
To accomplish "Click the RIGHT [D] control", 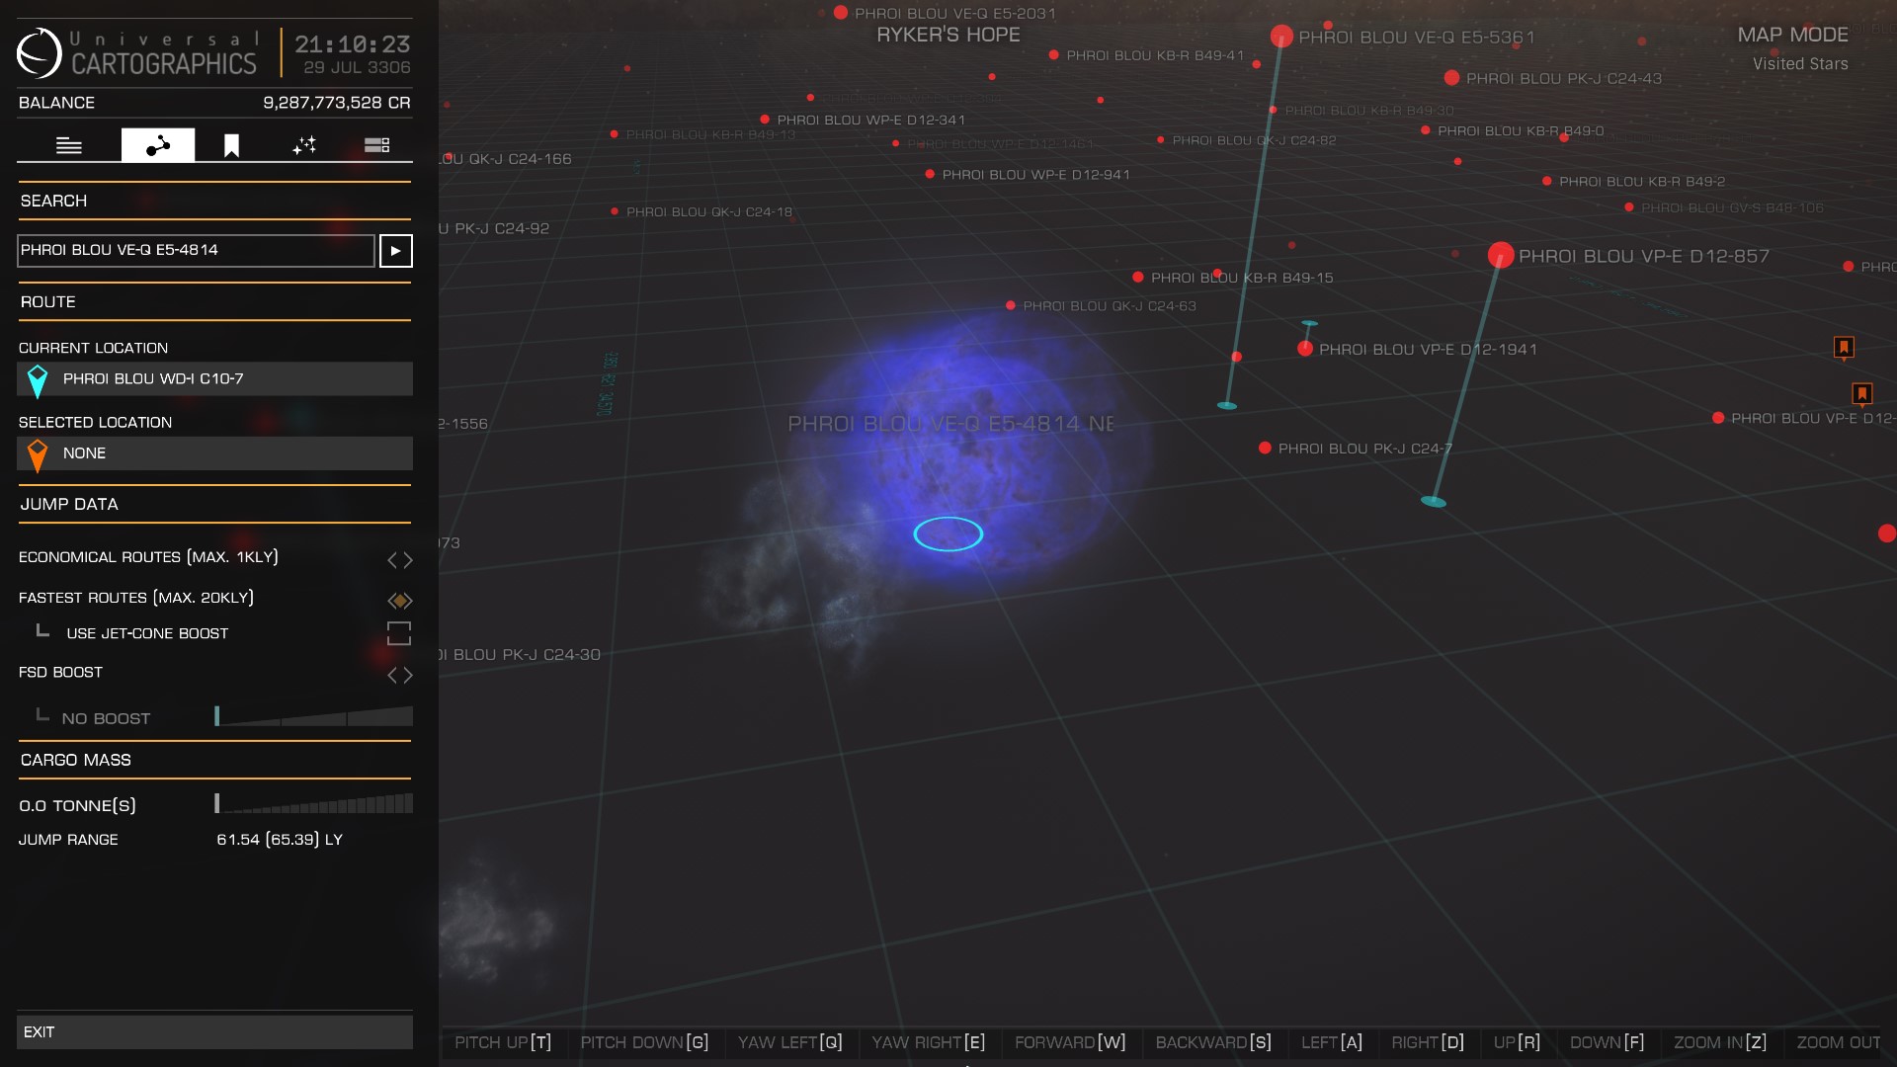I will [1428, 1042].
